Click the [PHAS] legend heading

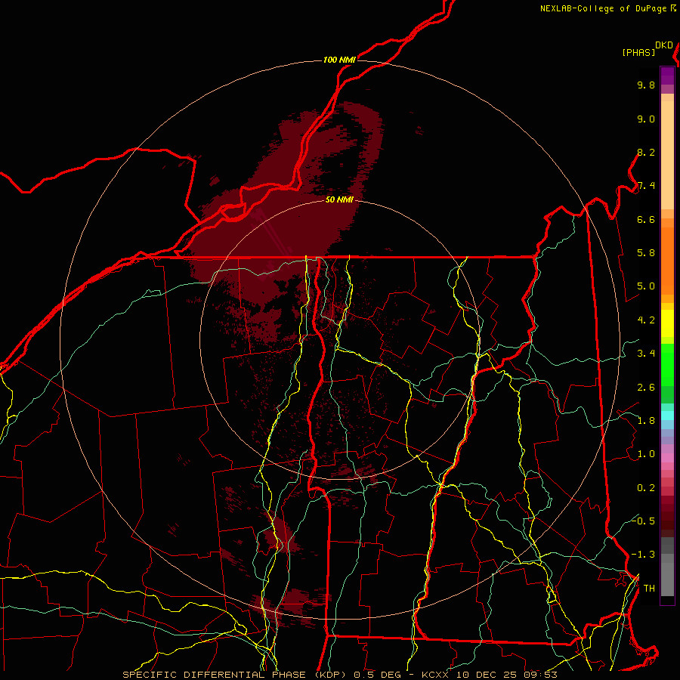(x=638, y=52)
